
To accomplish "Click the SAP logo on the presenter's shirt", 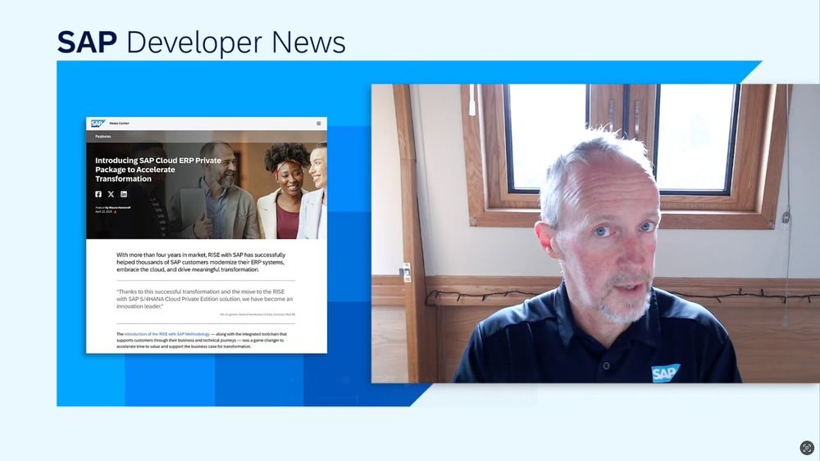I will pyautogui.click(x=665, y=373).
